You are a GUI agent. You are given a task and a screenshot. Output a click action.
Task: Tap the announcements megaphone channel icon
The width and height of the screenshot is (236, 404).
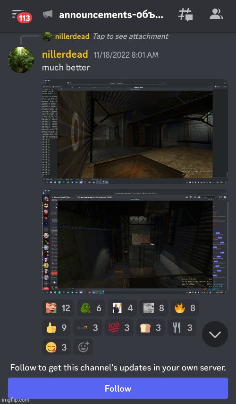point(48,14)
